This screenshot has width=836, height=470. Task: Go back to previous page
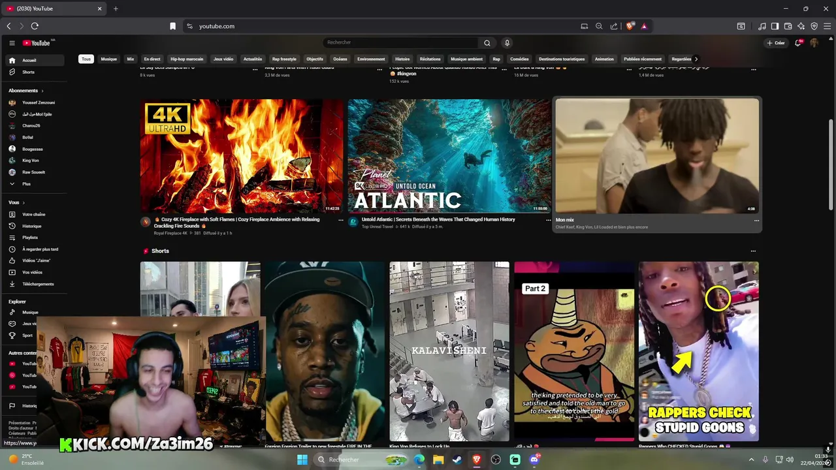[x=8, y=26]
